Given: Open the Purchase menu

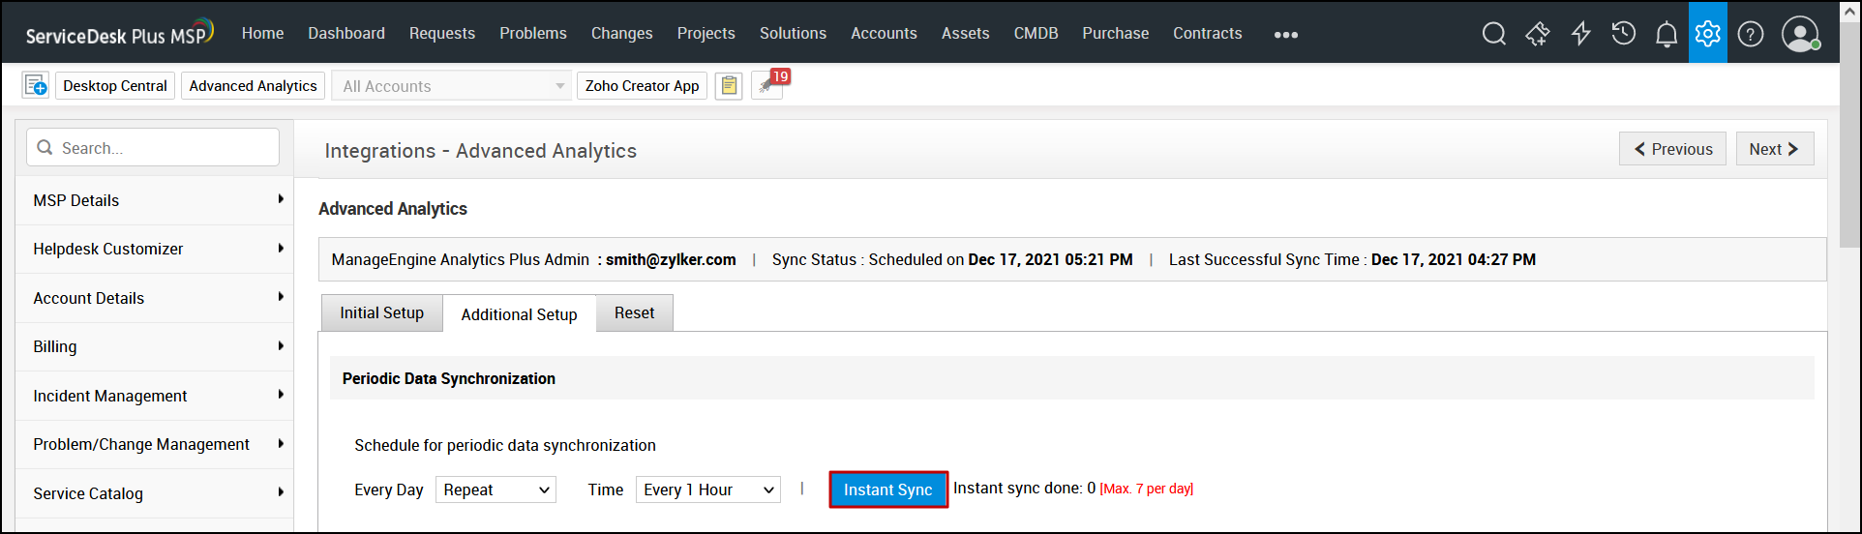Looking at the screenshot, I should (1115, 33).
